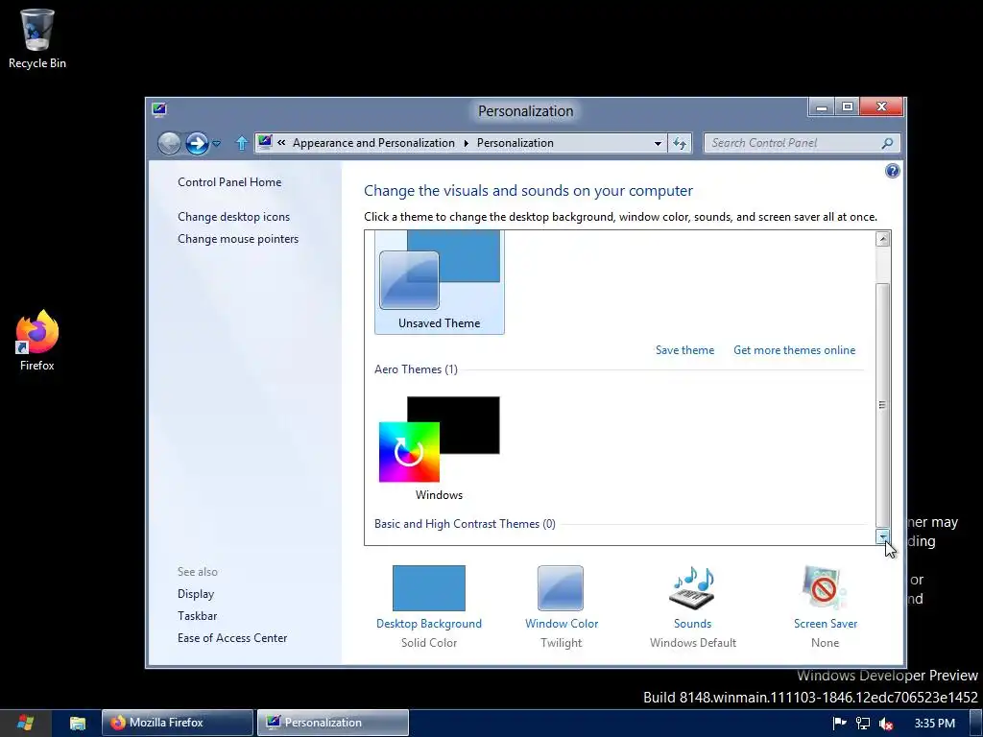
Task: Focus the Search Control Panel field
Action: [802, 144]
